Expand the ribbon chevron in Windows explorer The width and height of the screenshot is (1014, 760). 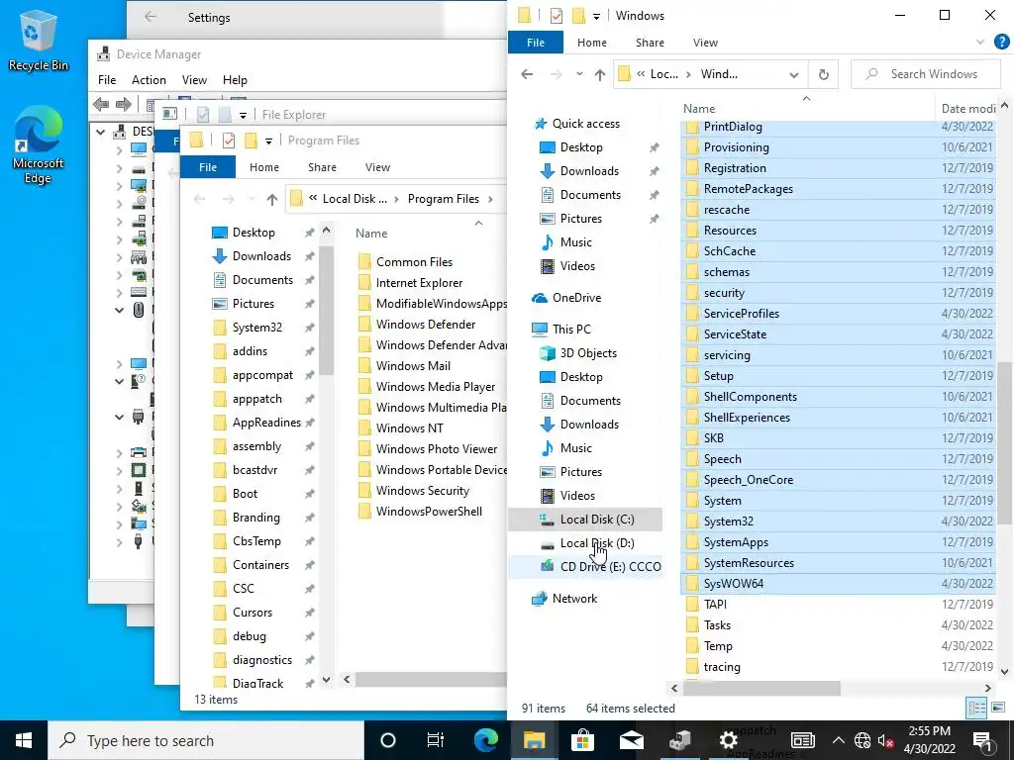pos(979,42)
